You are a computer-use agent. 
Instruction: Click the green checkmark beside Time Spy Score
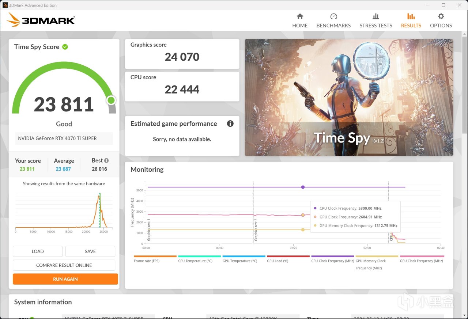pyautogui.click(x=65, y=47)
